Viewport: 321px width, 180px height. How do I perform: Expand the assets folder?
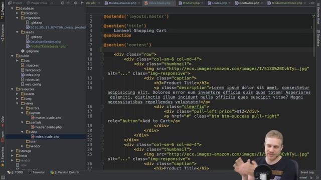click(x=18, y=94)
